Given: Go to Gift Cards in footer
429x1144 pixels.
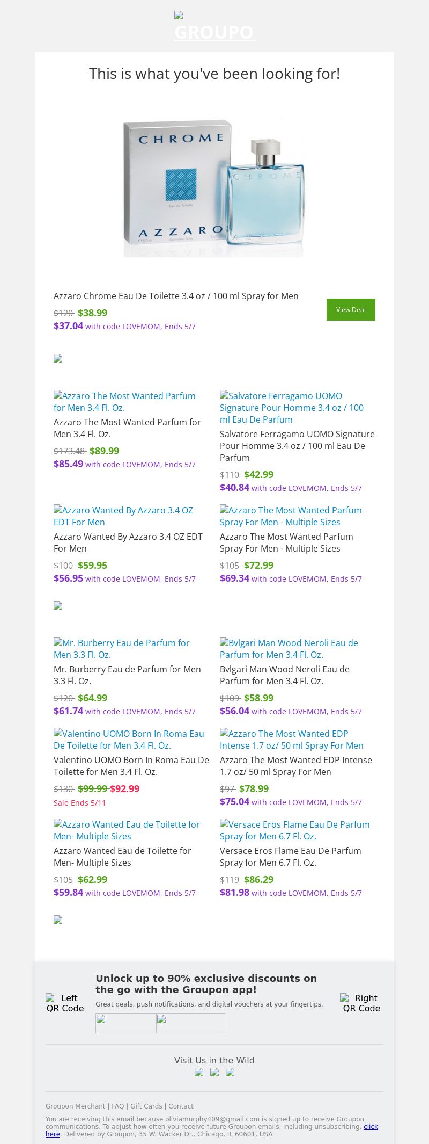Looking at the screenshot, I should coord(146,1106).
